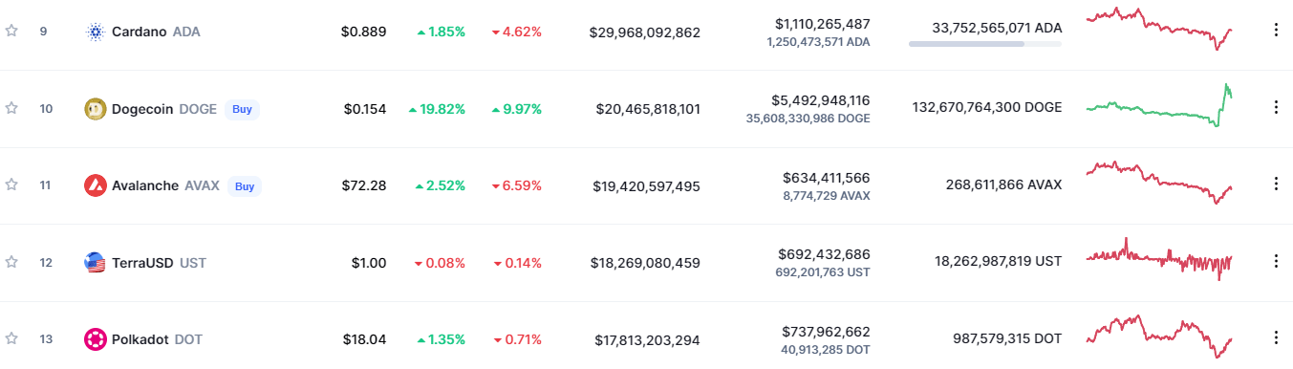Click the TerraUSD logo icon
This screenshot has width=1293, height=369.
pos(95,262)
